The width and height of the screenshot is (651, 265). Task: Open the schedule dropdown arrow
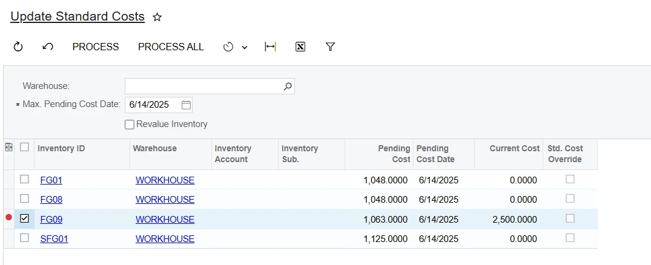245,47
